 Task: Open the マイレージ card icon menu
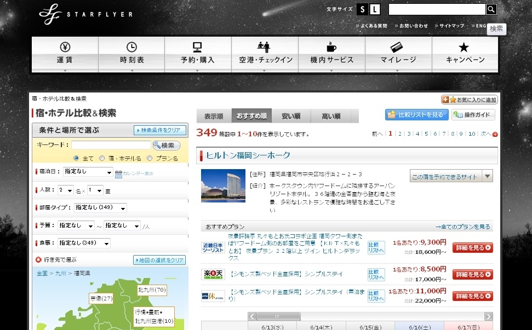[398, 54]
